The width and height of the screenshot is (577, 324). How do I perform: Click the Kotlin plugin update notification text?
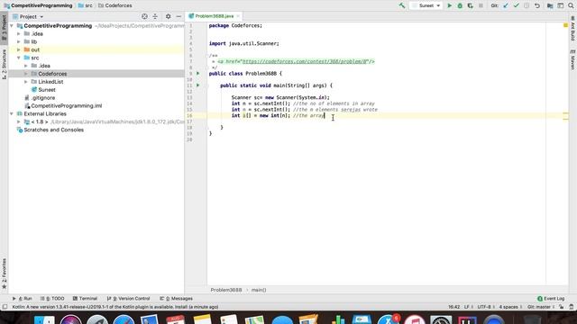115,307
